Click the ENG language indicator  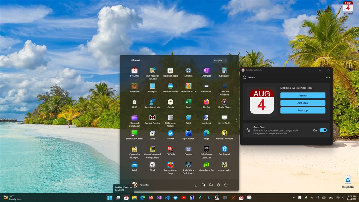point(331,198)
